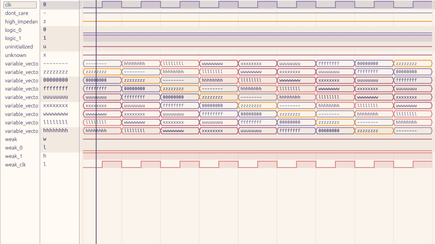Screen dimensions: 435x244
Task: Select the logic_0 signal row label
Action: pos(13,30)
